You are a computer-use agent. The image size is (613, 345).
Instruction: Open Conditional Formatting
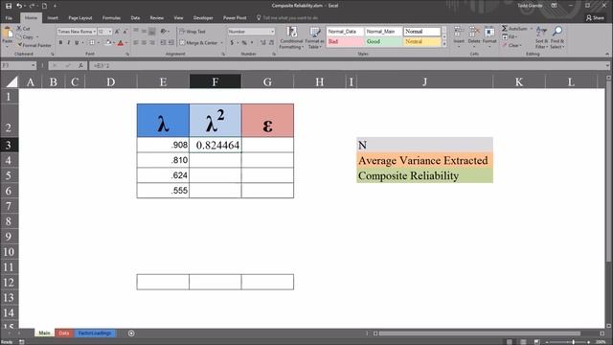pos(291,37)
